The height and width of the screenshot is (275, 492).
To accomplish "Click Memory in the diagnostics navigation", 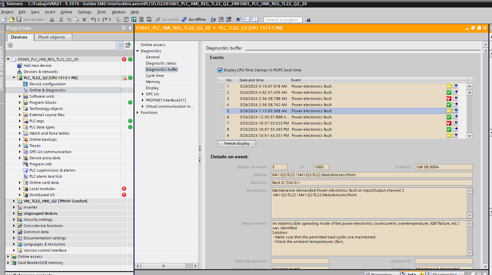I will coord(153,82).
